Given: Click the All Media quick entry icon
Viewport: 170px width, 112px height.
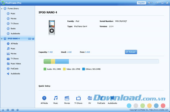Looking at the screenshot, I should tap(44, 98).
